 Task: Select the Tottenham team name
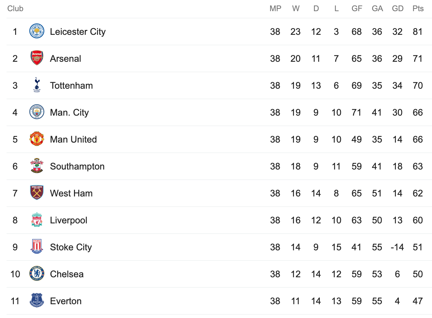click(71, 85)
